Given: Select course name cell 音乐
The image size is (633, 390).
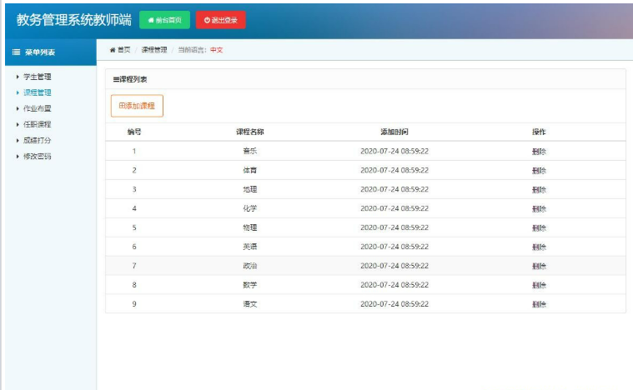Looking at the screenshot, I should pos(250,151).
